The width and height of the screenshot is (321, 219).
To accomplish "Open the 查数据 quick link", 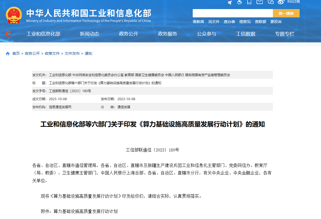I will point(260,22).
